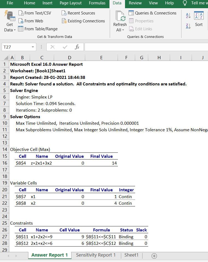The height and width of the screenshot is (262, 208).
Task: Expand the Name Box dropdown arrow
Action: (33, 47)
